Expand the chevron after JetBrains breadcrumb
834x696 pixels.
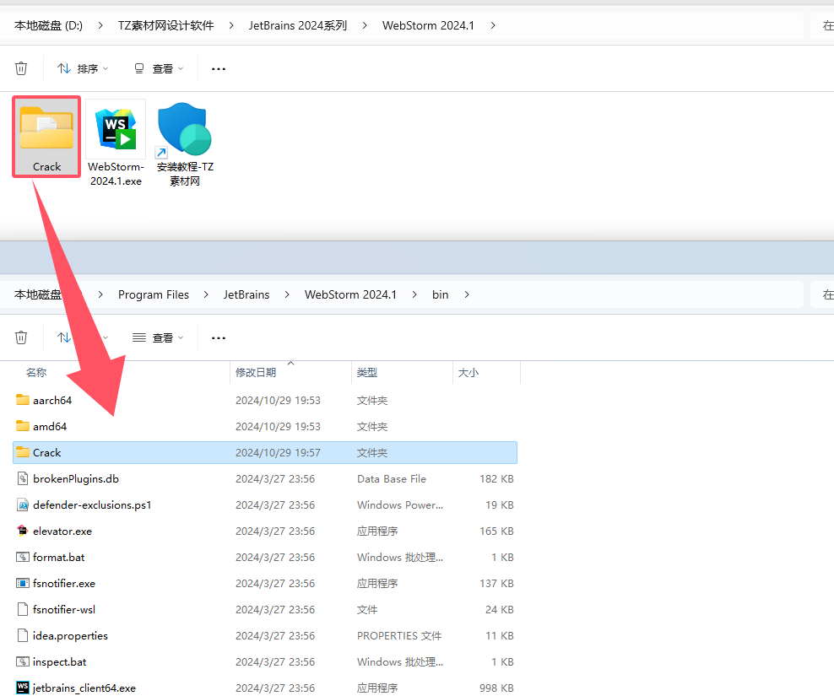287,294
